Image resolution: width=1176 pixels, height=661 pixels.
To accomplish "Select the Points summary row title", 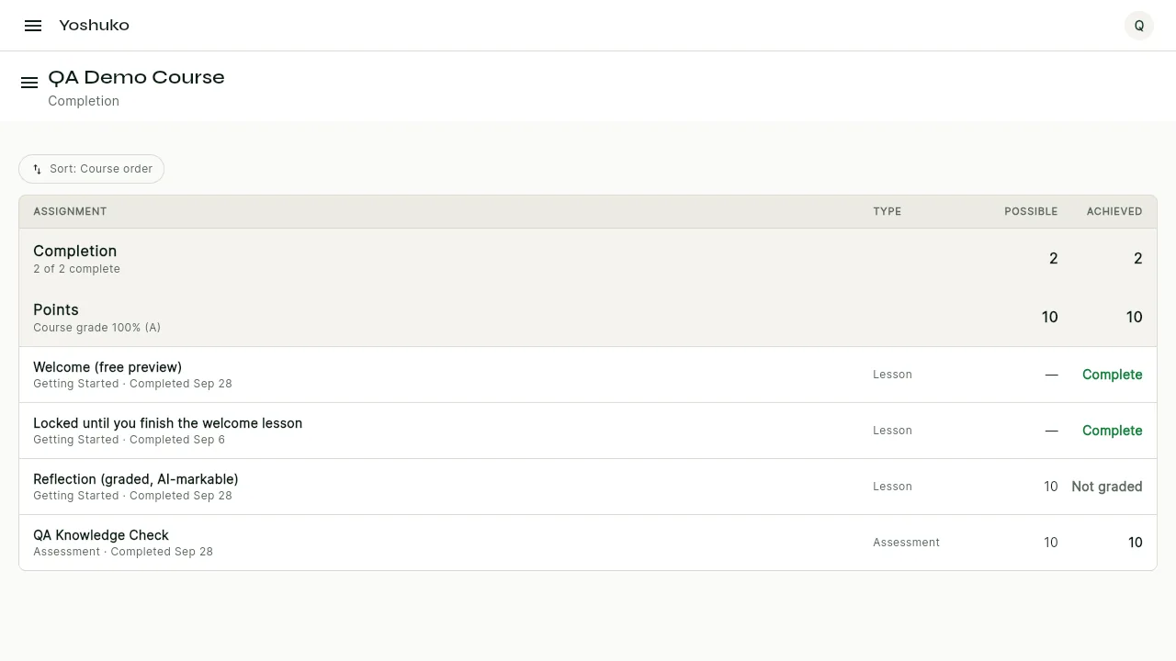I will coord(56,309).
